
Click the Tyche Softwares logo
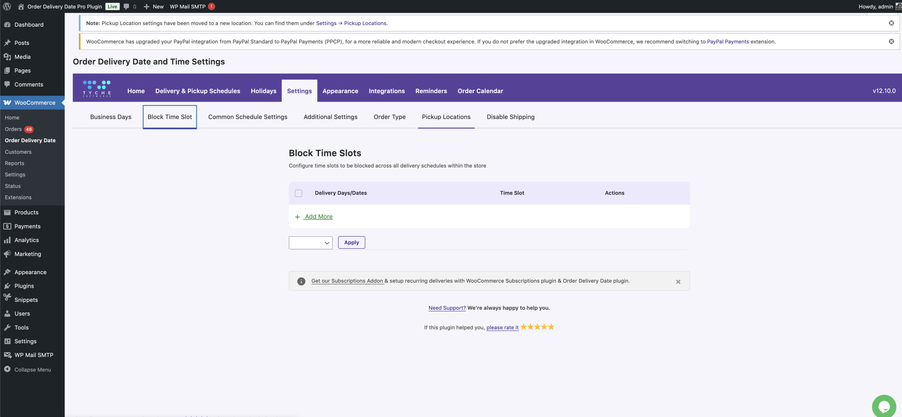(97, 89)
